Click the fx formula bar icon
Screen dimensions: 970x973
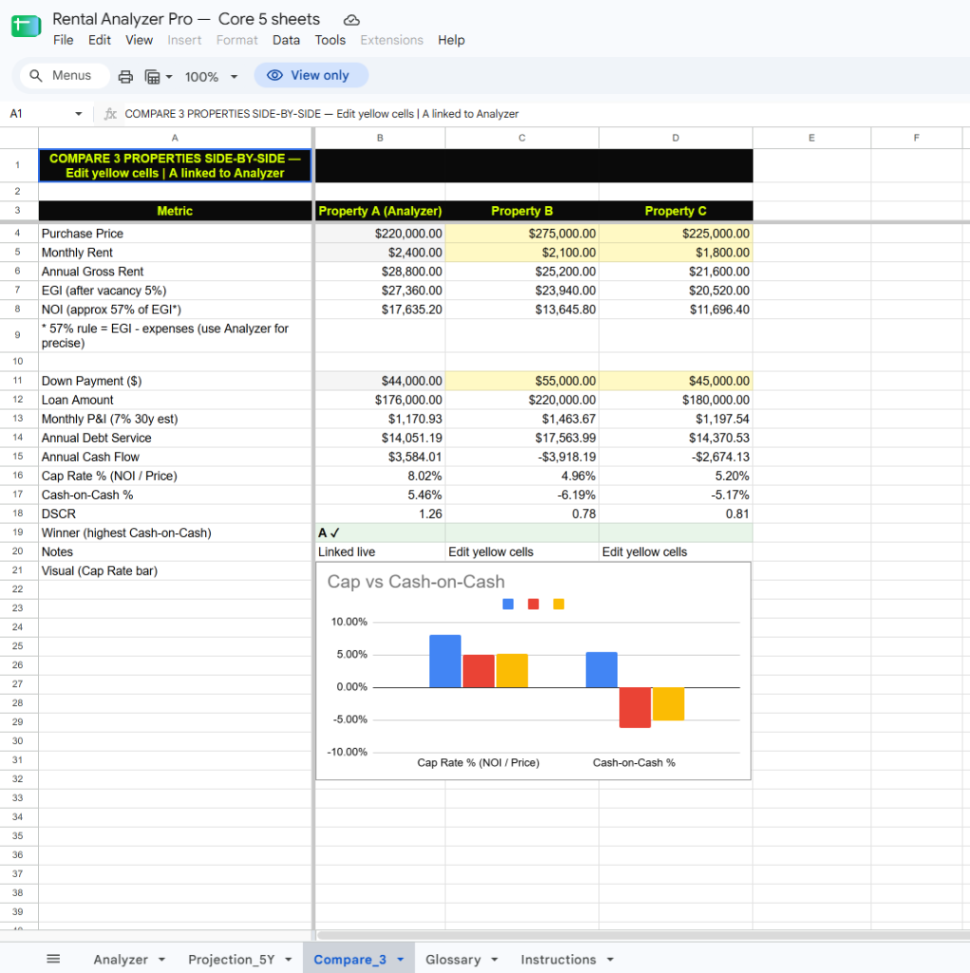[110, 114]
